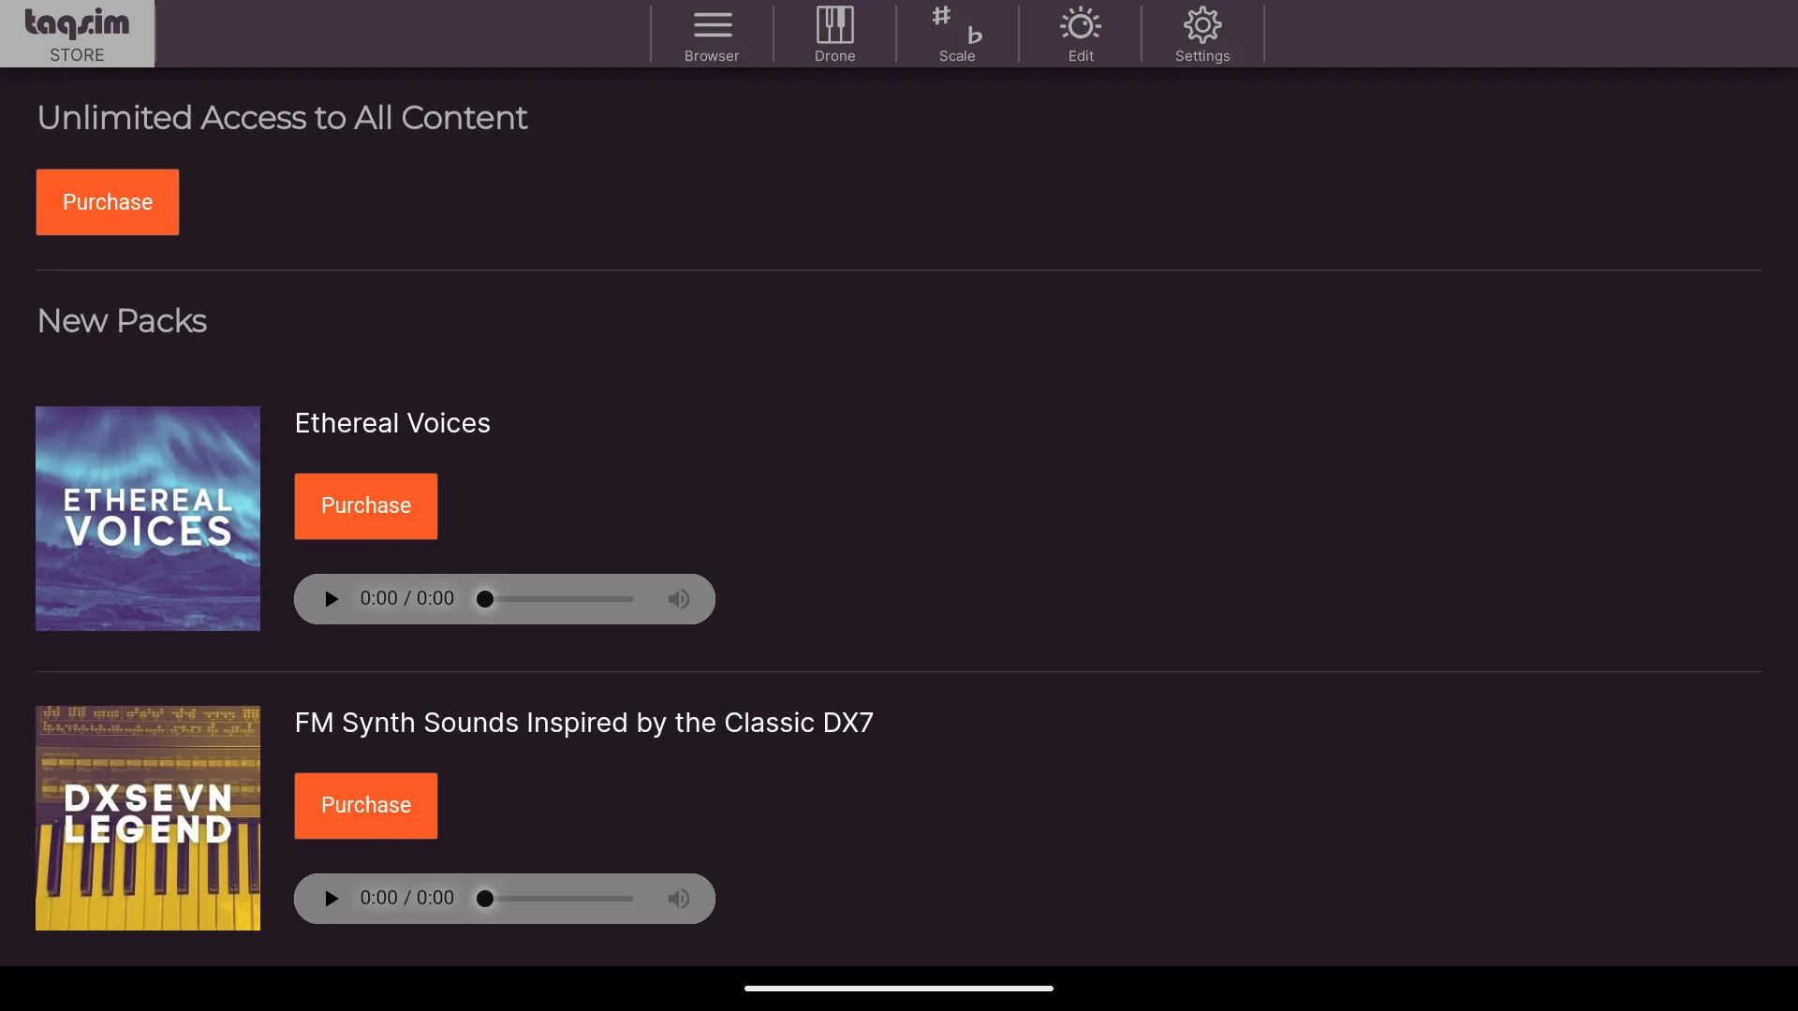The width and height of the screenshot is (1798, 1011).
Task: Click the taqsim STORE logo
Action: click(77, 34)
